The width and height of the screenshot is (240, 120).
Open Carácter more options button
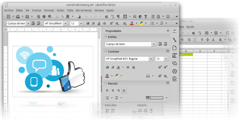[167, 51]
